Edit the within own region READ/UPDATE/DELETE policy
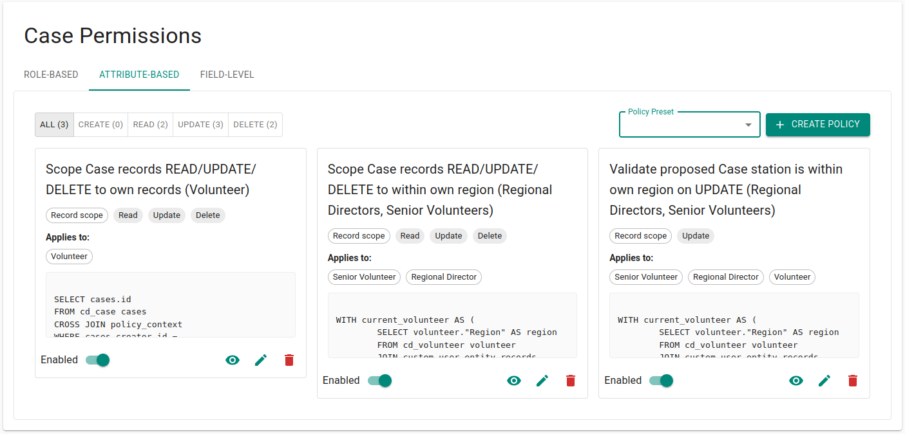905x434 pixels. click(542, 381)
